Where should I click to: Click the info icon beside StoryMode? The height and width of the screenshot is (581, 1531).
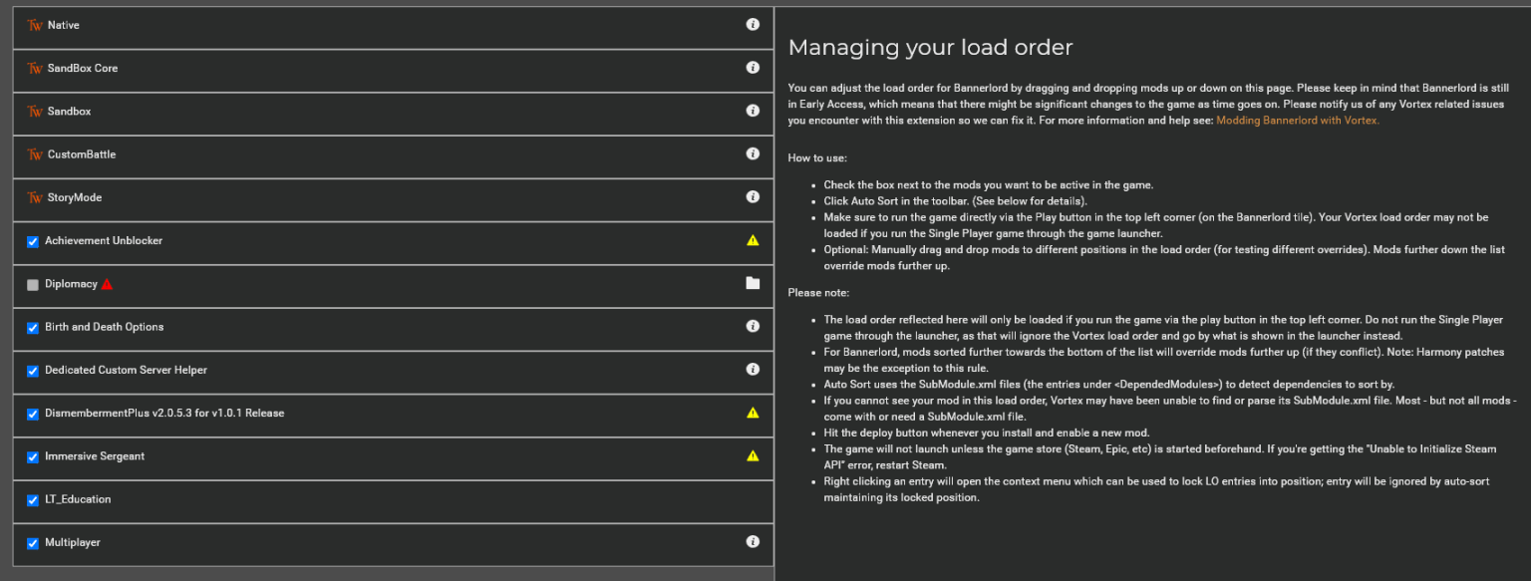753,196
